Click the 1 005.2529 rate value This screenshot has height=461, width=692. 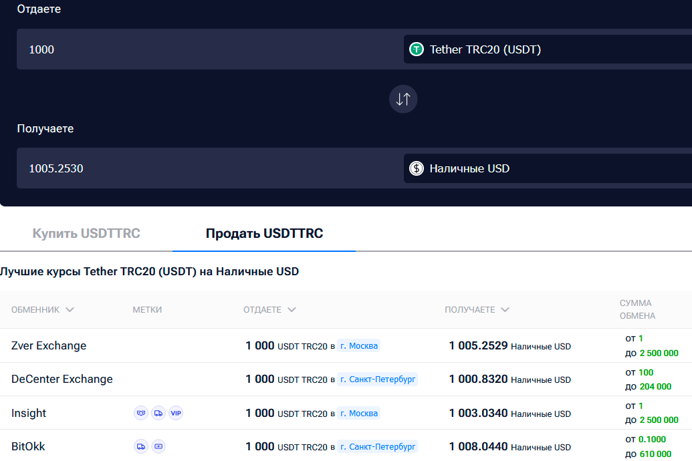pos(479,345)
